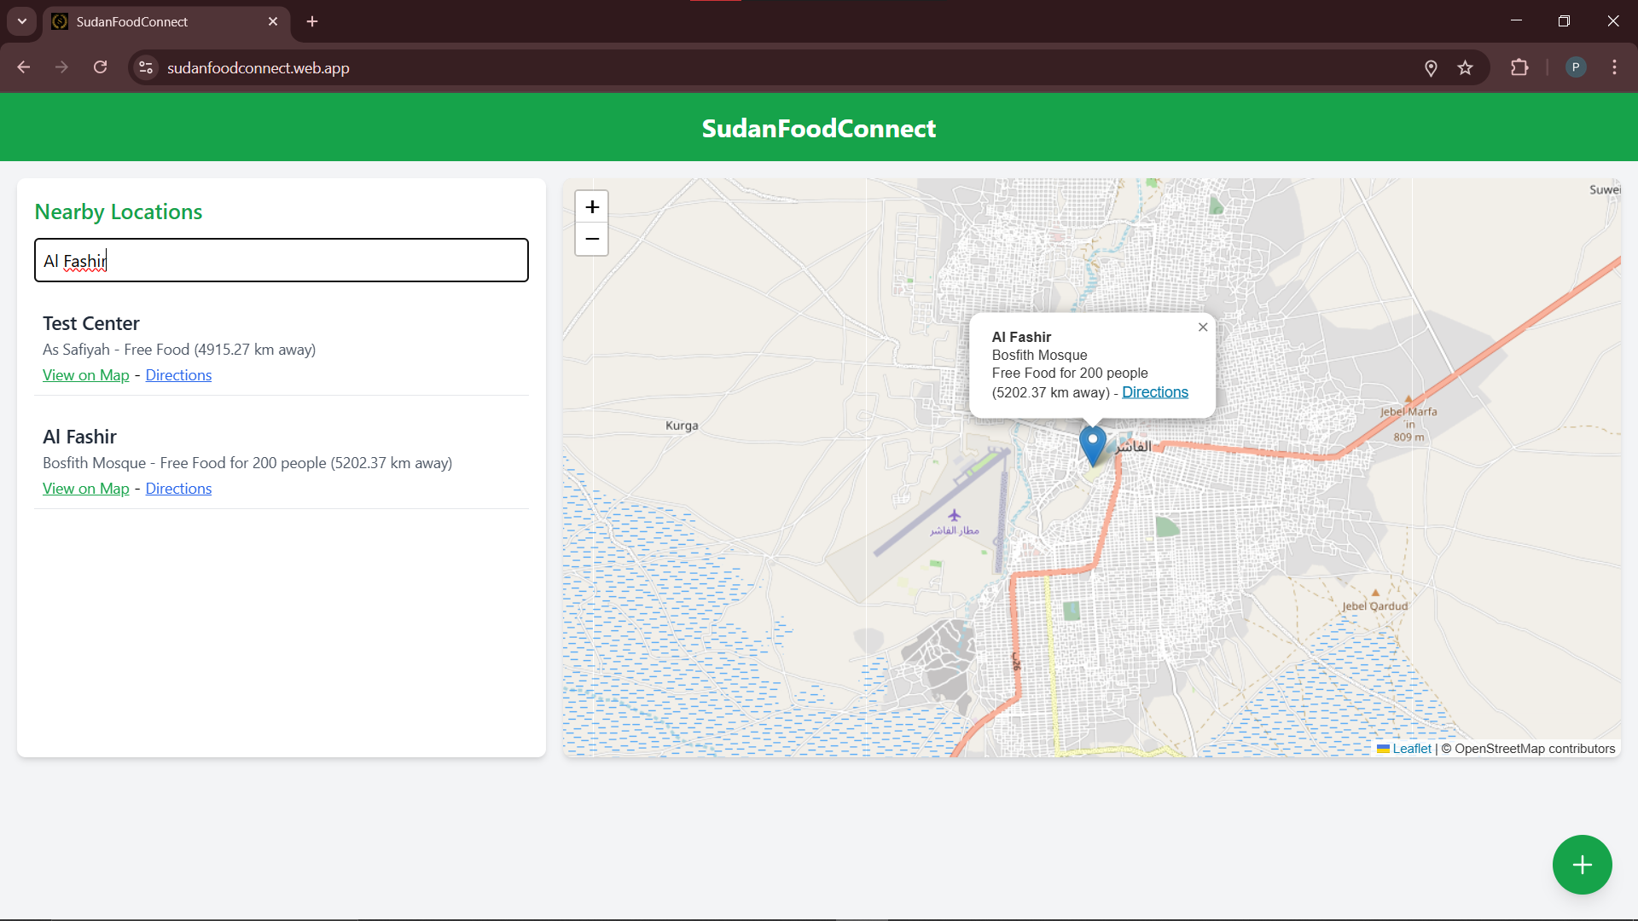Click the Nearby Locations search field
This screenshot has height=921, width=1638.
pyautogui.click(x=282, y=261)
